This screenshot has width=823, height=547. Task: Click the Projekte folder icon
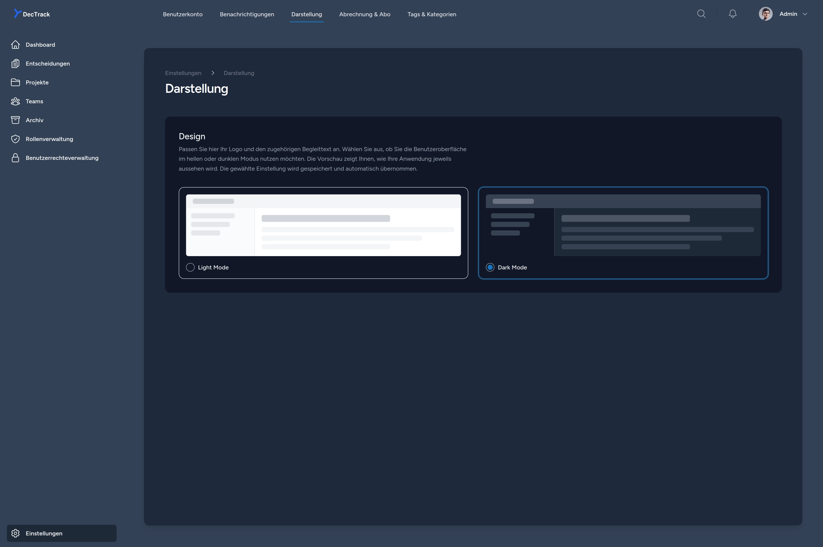point(15,82)
